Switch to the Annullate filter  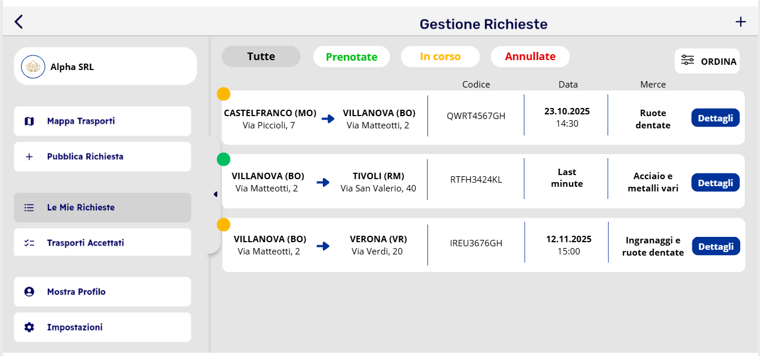tap(530, 57)
